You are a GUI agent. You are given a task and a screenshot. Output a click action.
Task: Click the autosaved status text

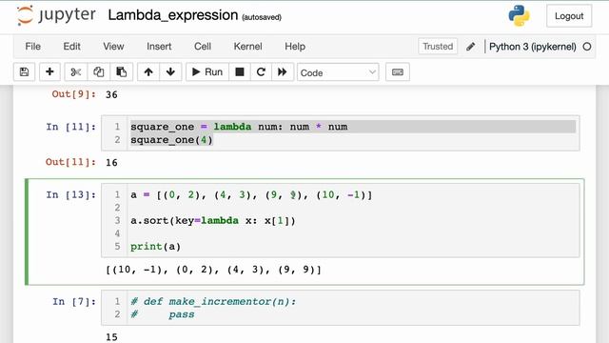tap(262, 17)
